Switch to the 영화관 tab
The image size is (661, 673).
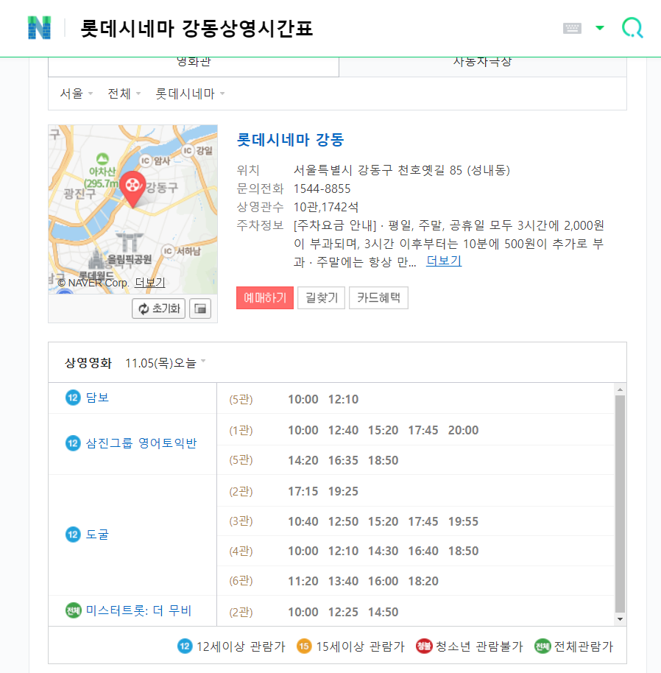[x=194, y=66]
